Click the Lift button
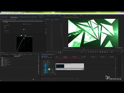Viewport: 124px width, 93px height. click(x=100, y=52)
